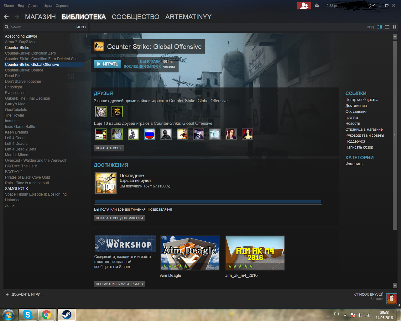Open the Russian flag avatar friend
This screenshot has width=401, height=321.
[150, 134]
